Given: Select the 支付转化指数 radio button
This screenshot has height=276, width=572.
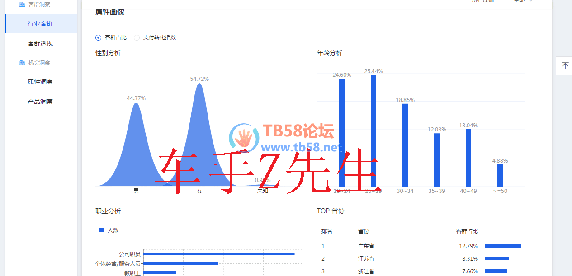Looking at the screenshot, I should [x=137, y=37].
